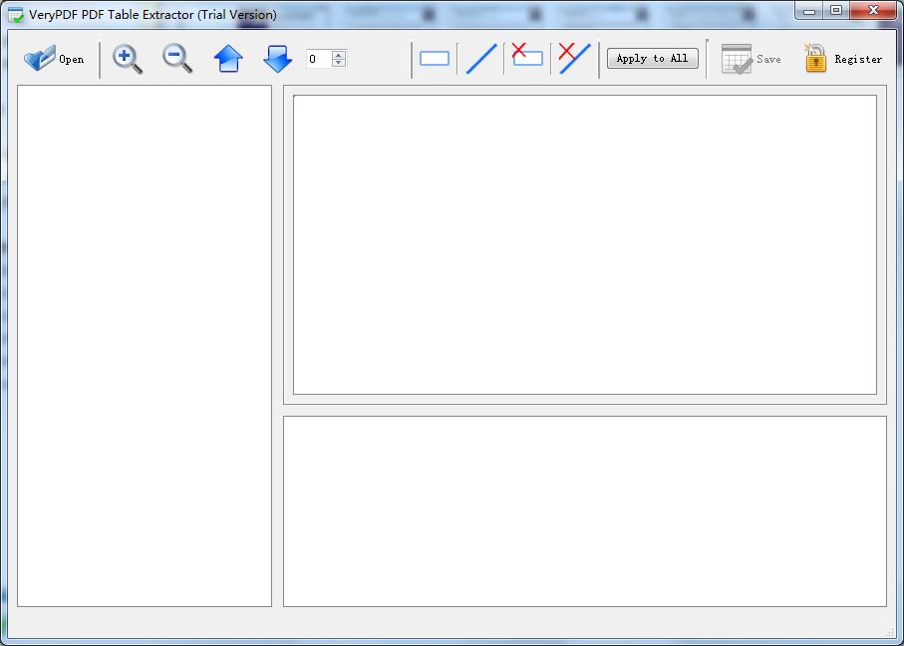The height and width of the screenshot is (646, 904).
Task: Zoom out with the minus magnifier
Action: (177, 60)
